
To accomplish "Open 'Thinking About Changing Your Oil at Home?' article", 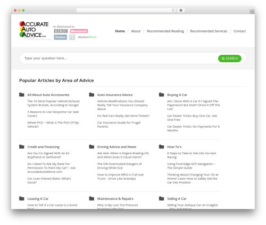I will (193, 179).
